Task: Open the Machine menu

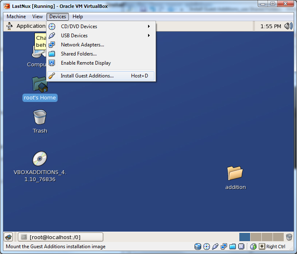Action: [16, 17]
